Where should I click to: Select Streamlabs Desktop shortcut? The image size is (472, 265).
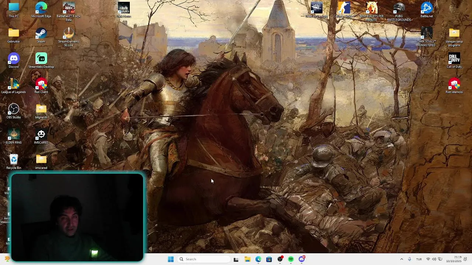click(x=41, y=60)
